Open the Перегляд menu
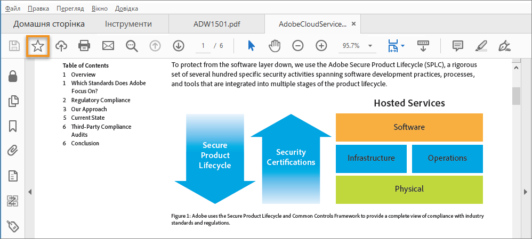Viewport: 532px width, 239px height. click(x=70, y=9)
